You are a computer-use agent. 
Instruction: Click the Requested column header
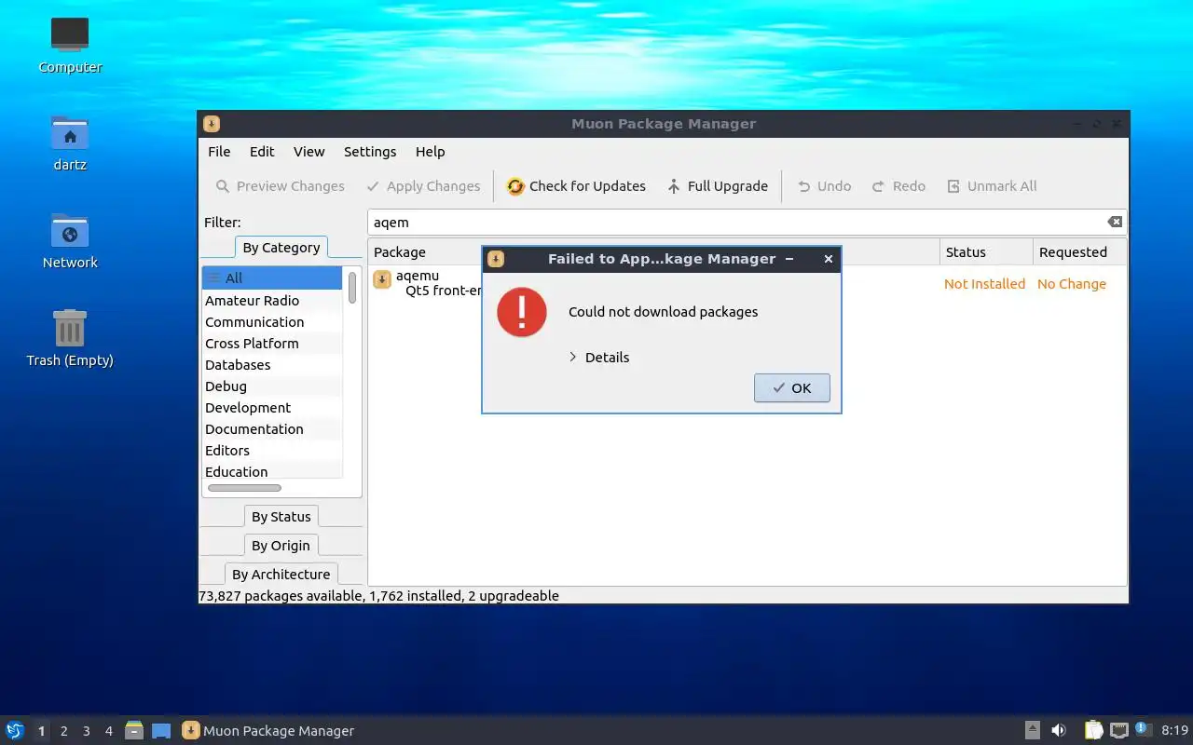click(1079, 252)
